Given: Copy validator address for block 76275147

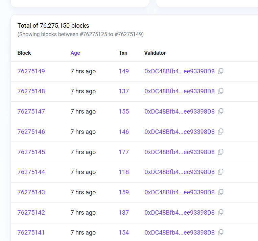Looking at the screenshot, I should (x=220, y=111).
